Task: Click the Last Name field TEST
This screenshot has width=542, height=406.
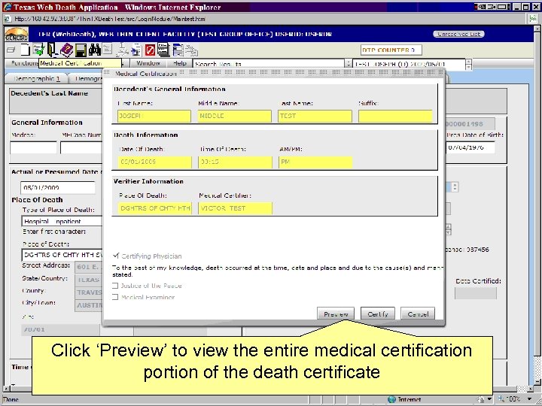Action: (x=315, y=116)
